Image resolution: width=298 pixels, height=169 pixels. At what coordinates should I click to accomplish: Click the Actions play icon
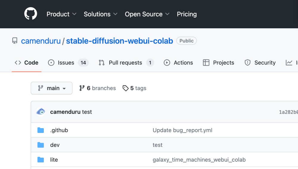pyautogui.click(x=167, y=63)
